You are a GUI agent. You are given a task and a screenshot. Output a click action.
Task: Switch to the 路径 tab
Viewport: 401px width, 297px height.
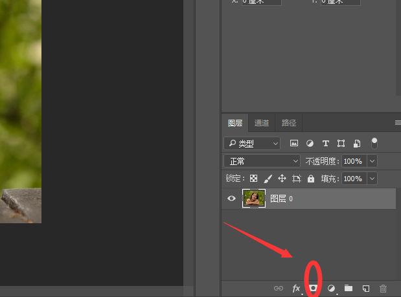coord(289,123)
